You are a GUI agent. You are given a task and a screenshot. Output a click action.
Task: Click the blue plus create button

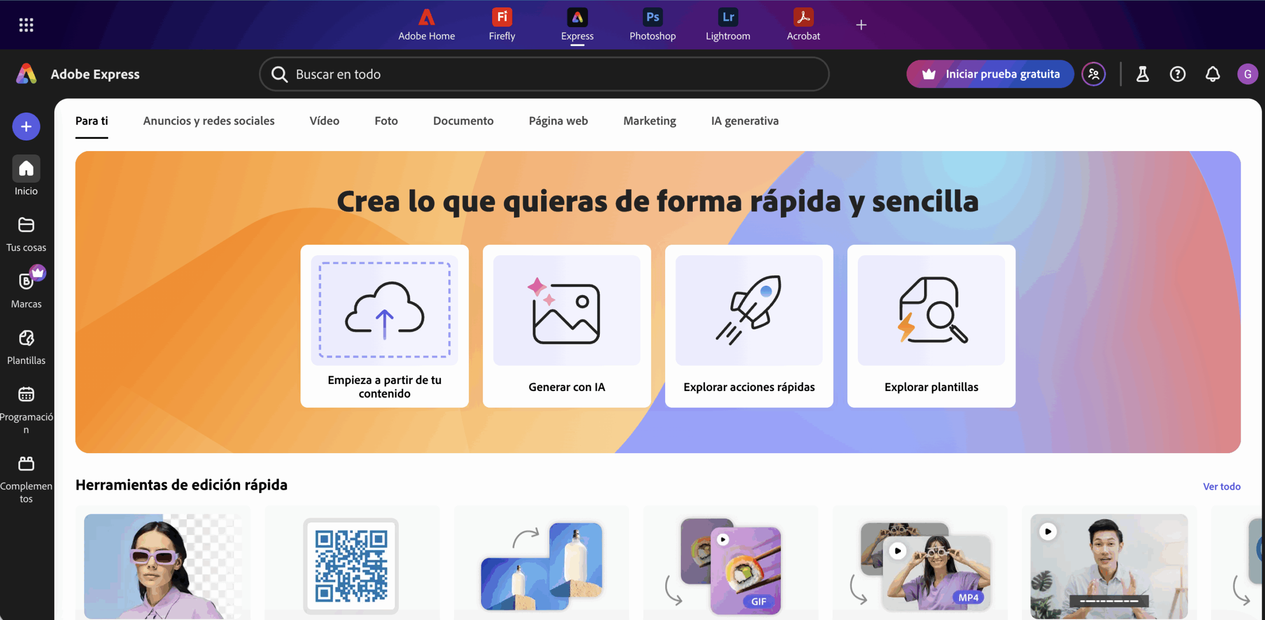[26, 127]
